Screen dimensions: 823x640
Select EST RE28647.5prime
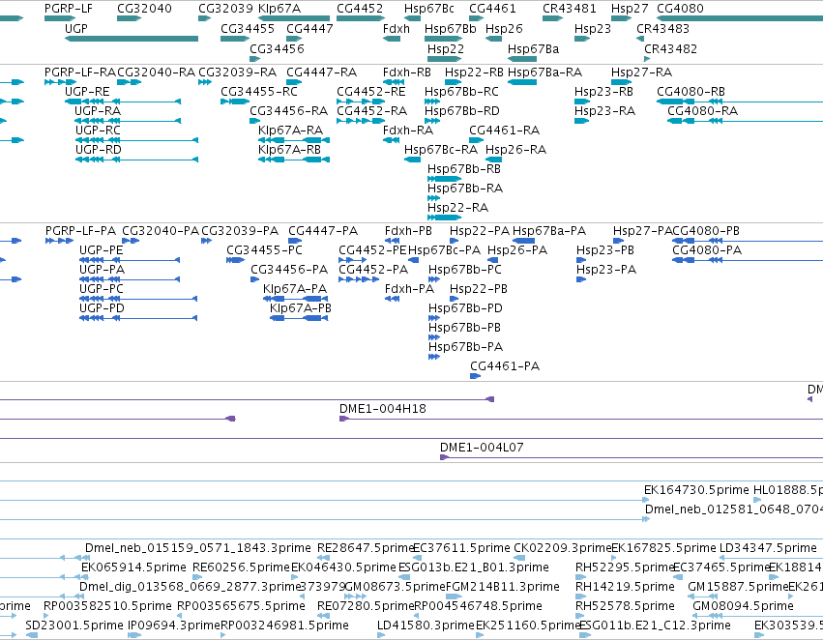point(366,547)
